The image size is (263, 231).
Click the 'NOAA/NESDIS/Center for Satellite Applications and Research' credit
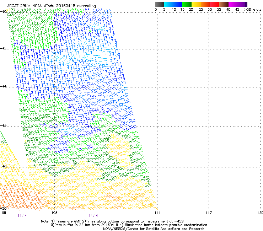pos(154,229)
